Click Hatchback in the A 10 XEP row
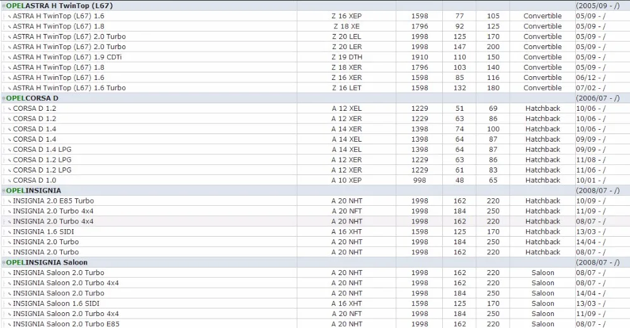Screen dimensions: 630x328 coord(542,180)
